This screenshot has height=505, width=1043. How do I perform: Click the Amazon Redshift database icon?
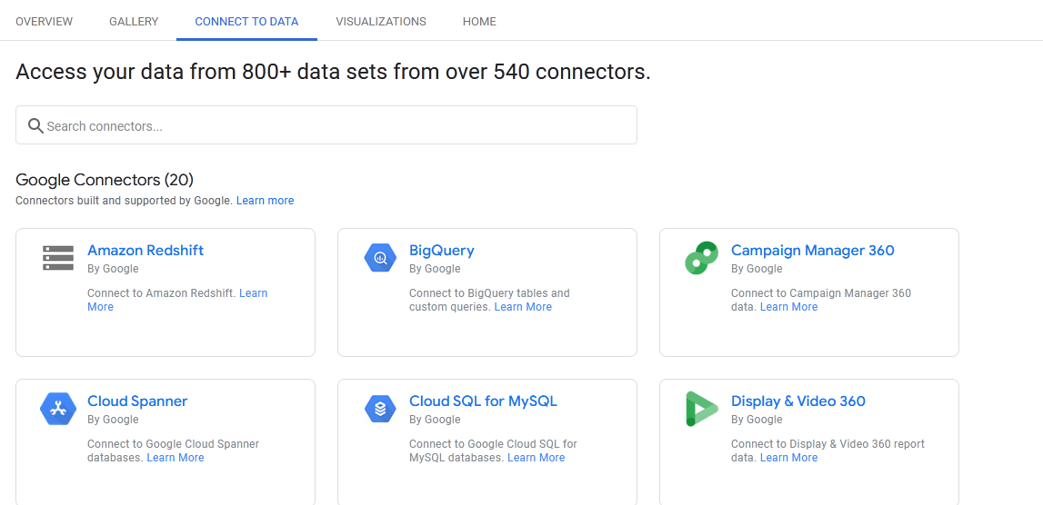58,258
